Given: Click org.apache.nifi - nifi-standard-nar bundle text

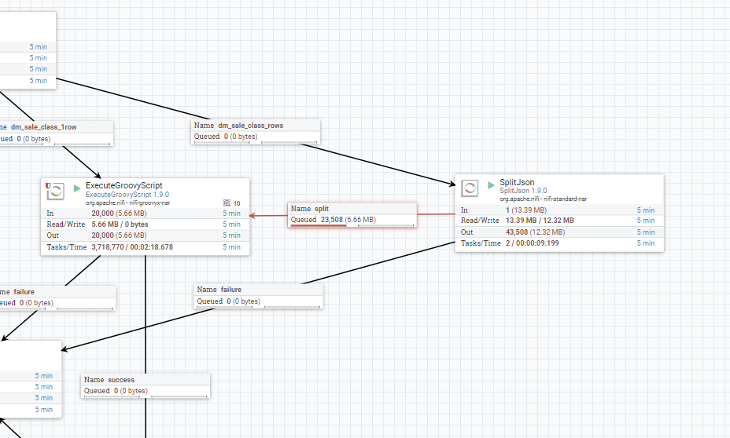Looking at the screenshot, I should (544, 199).
